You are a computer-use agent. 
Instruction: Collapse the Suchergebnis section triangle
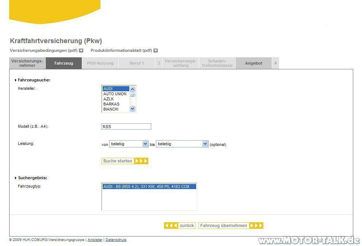[x=16, y=178]
